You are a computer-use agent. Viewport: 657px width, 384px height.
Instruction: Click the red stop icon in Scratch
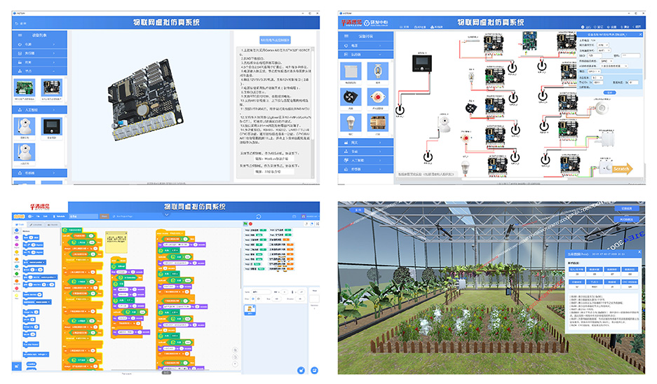point(251,224)
